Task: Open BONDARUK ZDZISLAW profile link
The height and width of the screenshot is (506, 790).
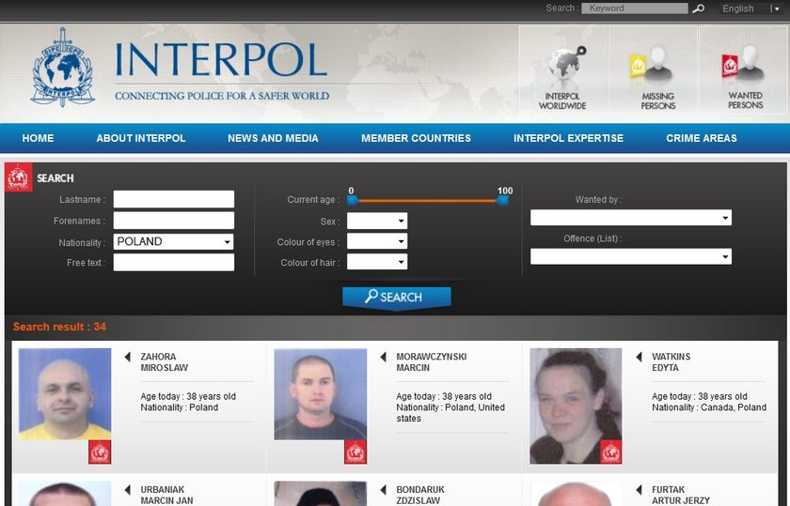Action: coord(420,495)
